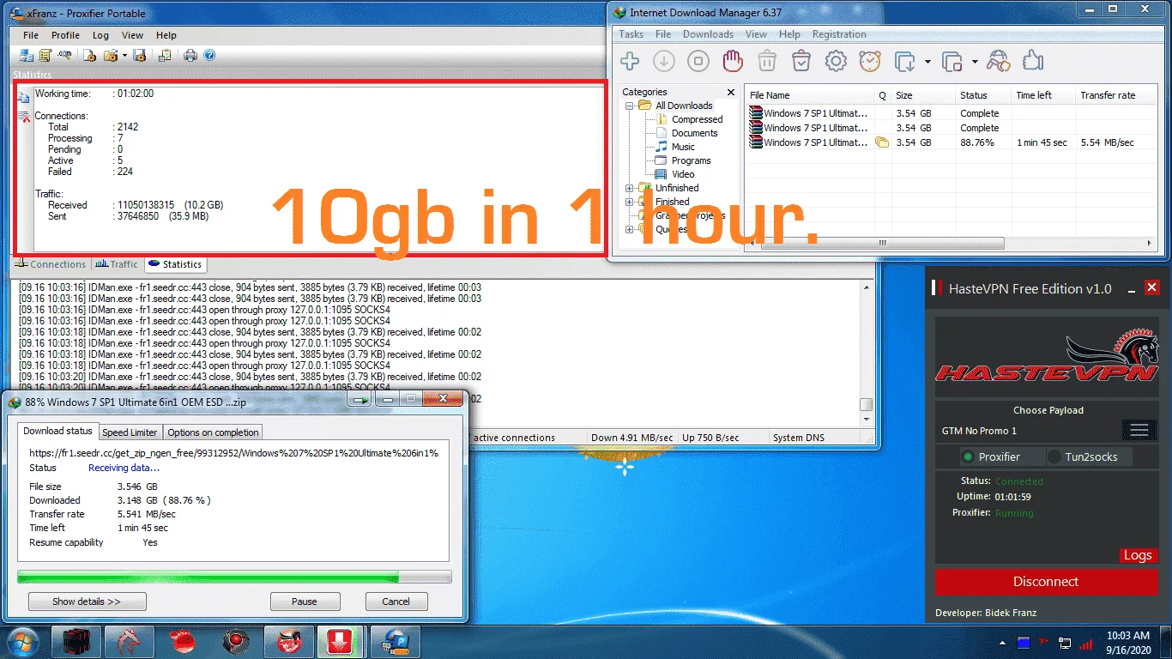1172x659 pixels.
Task: Click the save profile icon in Proxifier toolbar
Action: 140,55
